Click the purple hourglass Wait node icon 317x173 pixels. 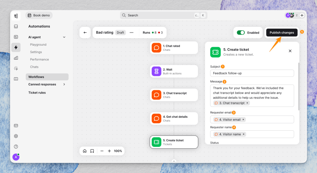pos(157,71)
